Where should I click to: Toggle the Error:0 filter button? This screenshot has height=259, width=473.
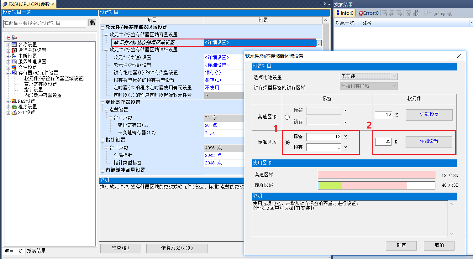pos(369,13)
